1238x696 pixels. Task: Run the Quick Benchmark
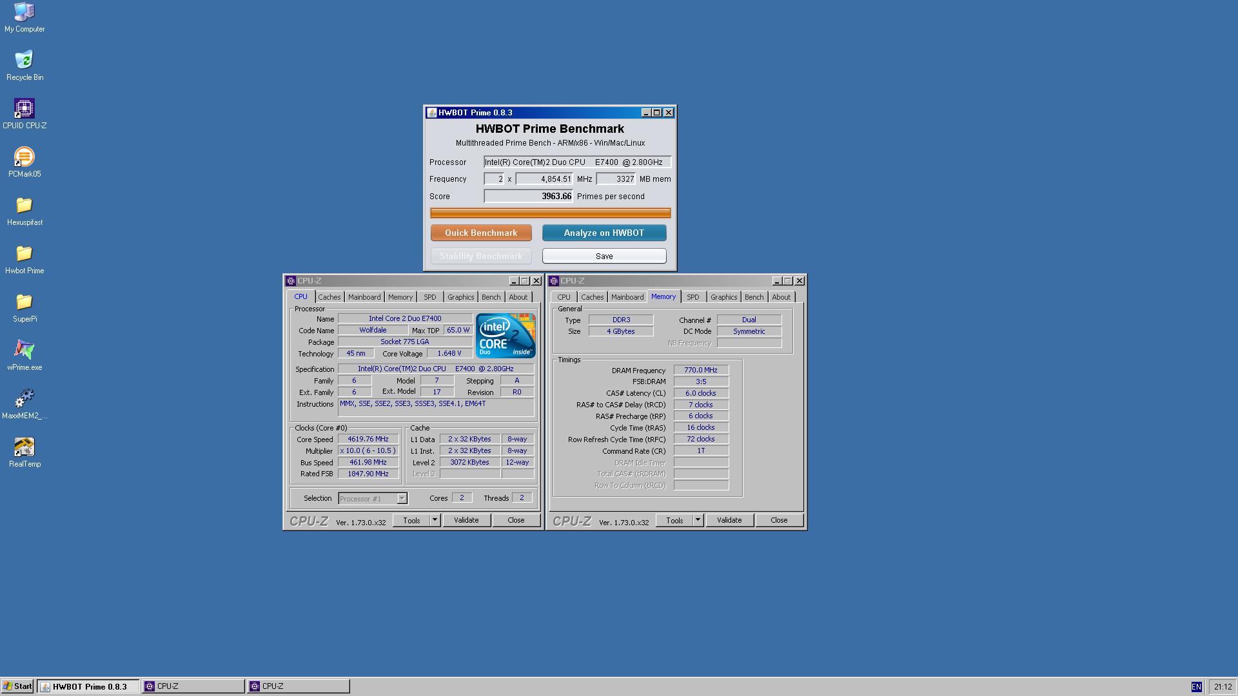coord(481,233)
